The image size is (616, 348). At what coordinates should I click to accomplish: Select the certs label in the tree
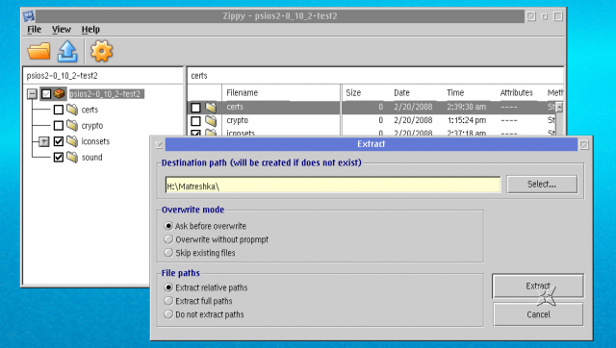(90, 110)
